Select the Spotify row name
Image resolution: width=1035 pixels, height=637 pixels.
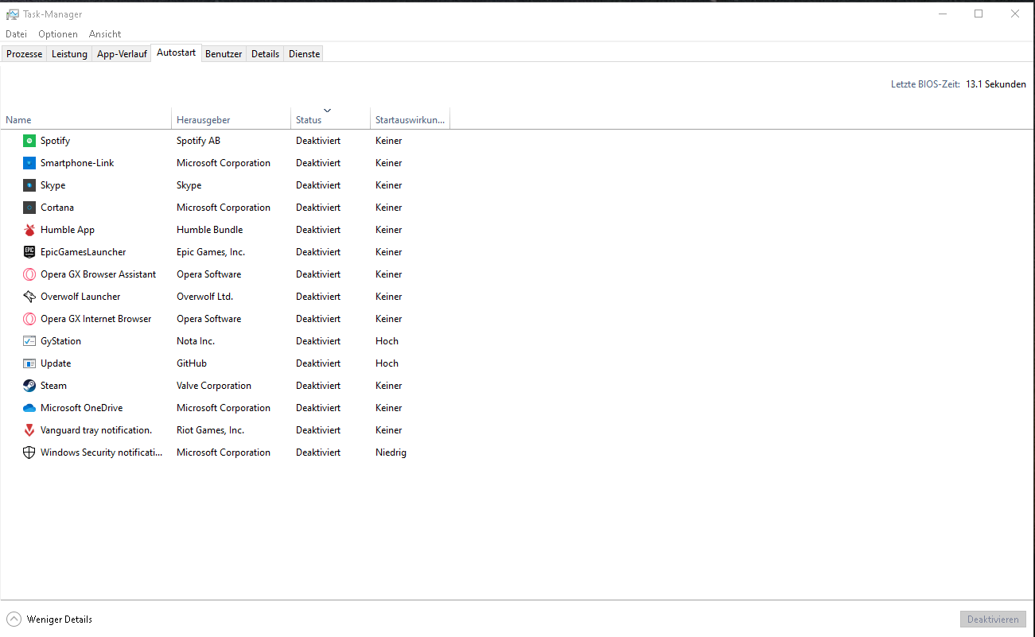pos(56,141)
